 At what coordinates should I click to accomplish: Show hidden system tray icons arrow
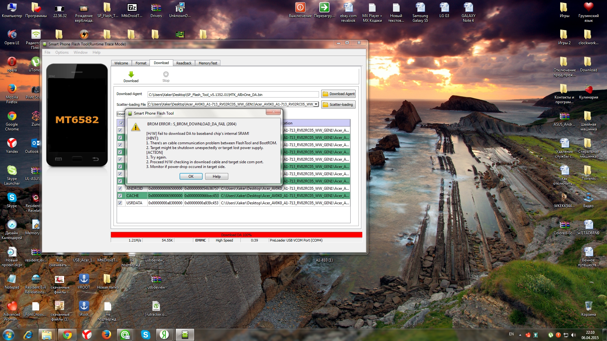pyautogui.click(x=520, y=335)
